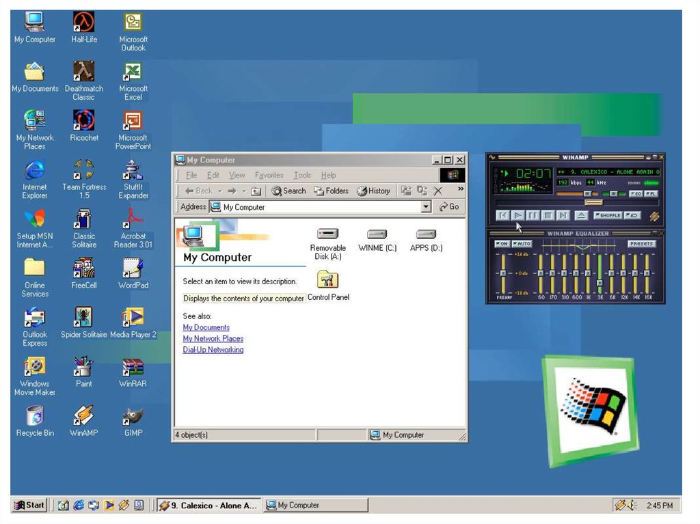700x524 pixels.
Task: Click the Winamp Eject button
Action: (581, 215)
